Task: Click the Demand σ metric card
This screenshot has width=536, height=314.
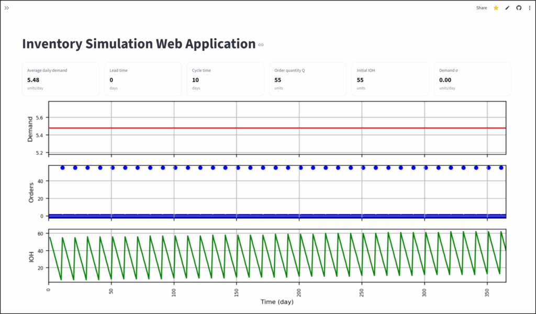Action: pos(472,79)
